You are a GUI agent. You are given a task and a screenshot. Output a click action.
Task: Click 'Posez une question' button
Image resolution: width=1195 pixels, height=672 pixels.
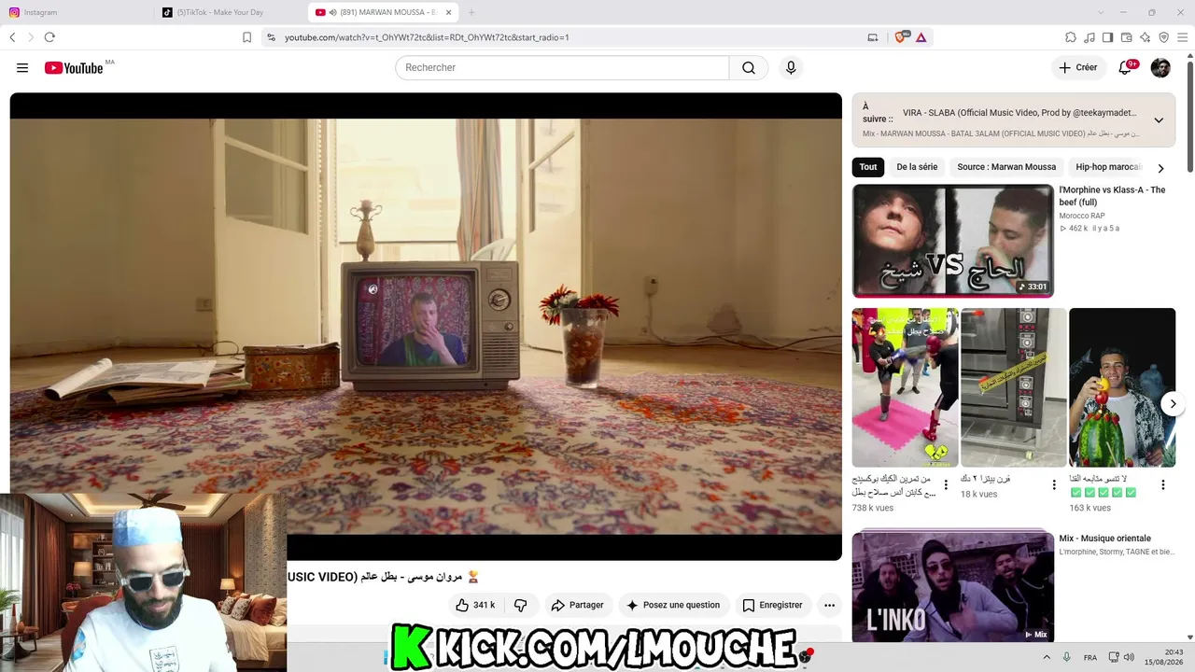[x=673, y=605]
